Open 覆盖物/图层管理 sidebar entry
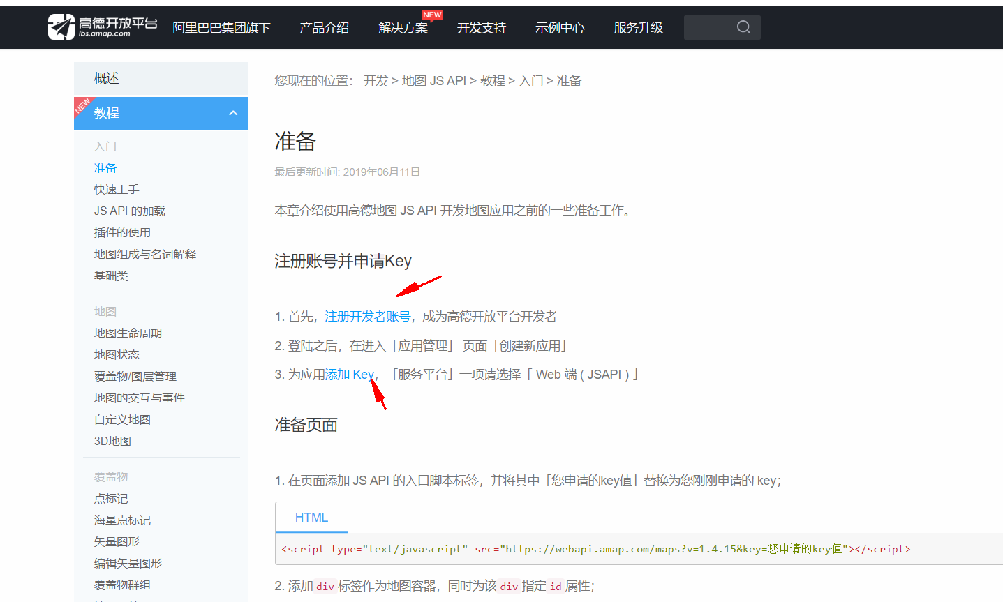1003x602 pixels. click(x=135, y=377)
